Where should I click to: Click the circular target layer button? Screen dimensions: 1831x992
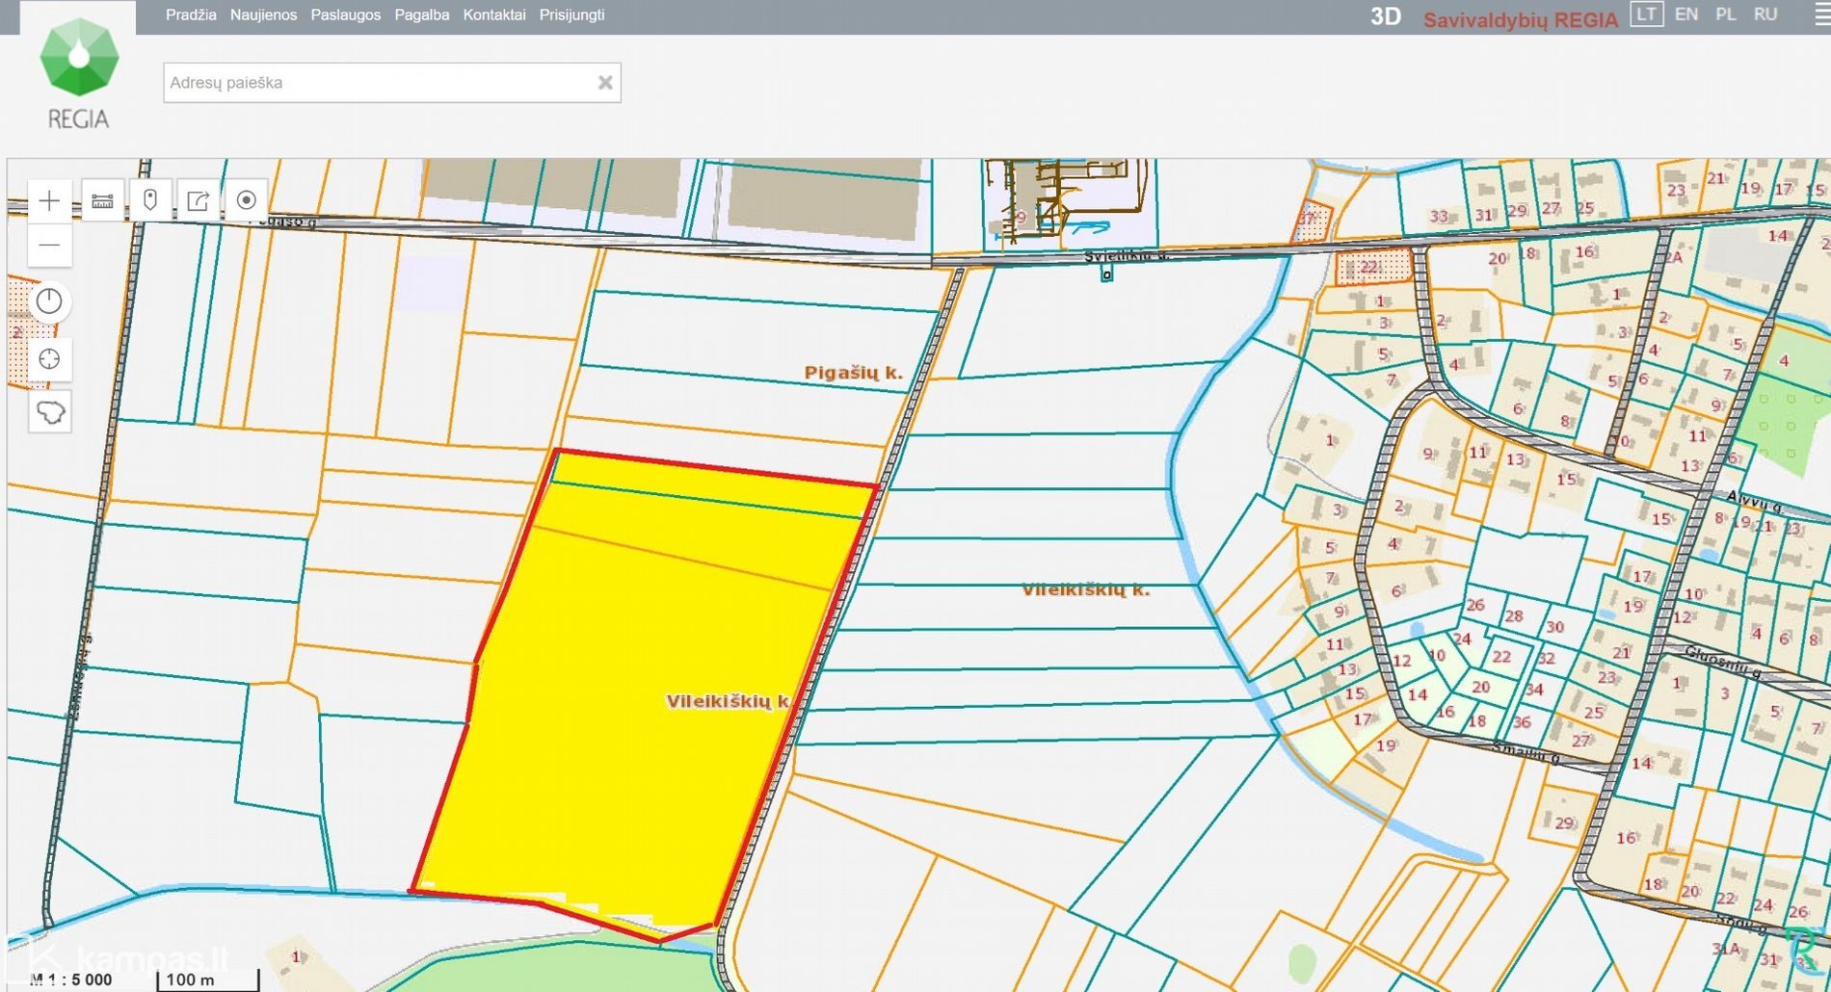point(247,200)
